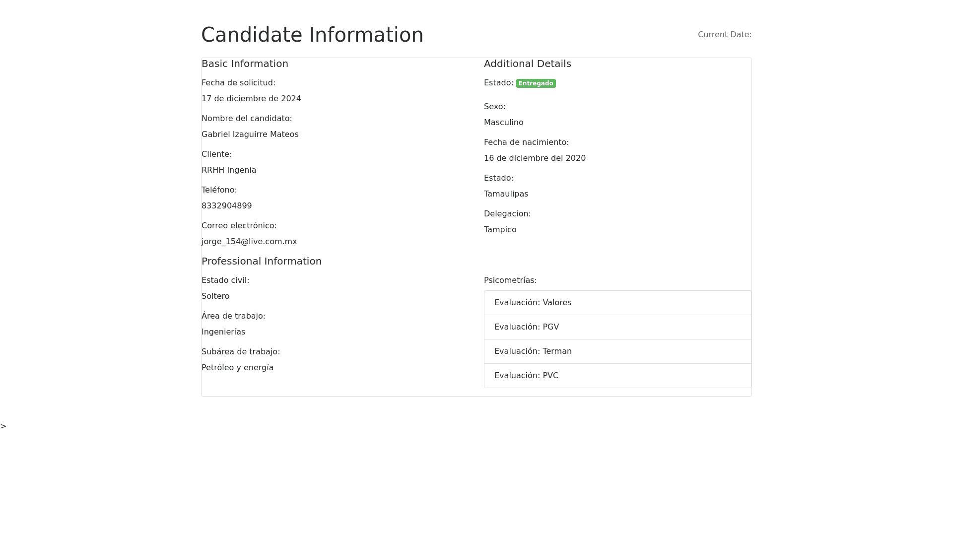Click the Tampico delegation value
The height and width of the screenshot is (536, 953).
point(500,230)
